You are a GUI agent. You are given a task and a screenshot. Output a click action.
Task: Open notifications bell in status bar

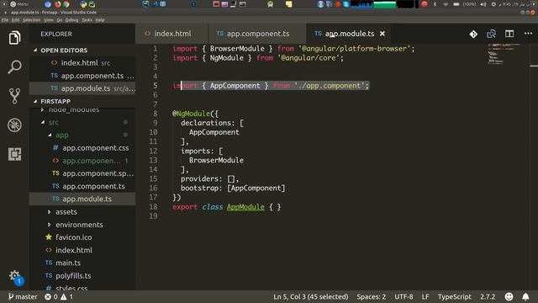pos(525,296)
